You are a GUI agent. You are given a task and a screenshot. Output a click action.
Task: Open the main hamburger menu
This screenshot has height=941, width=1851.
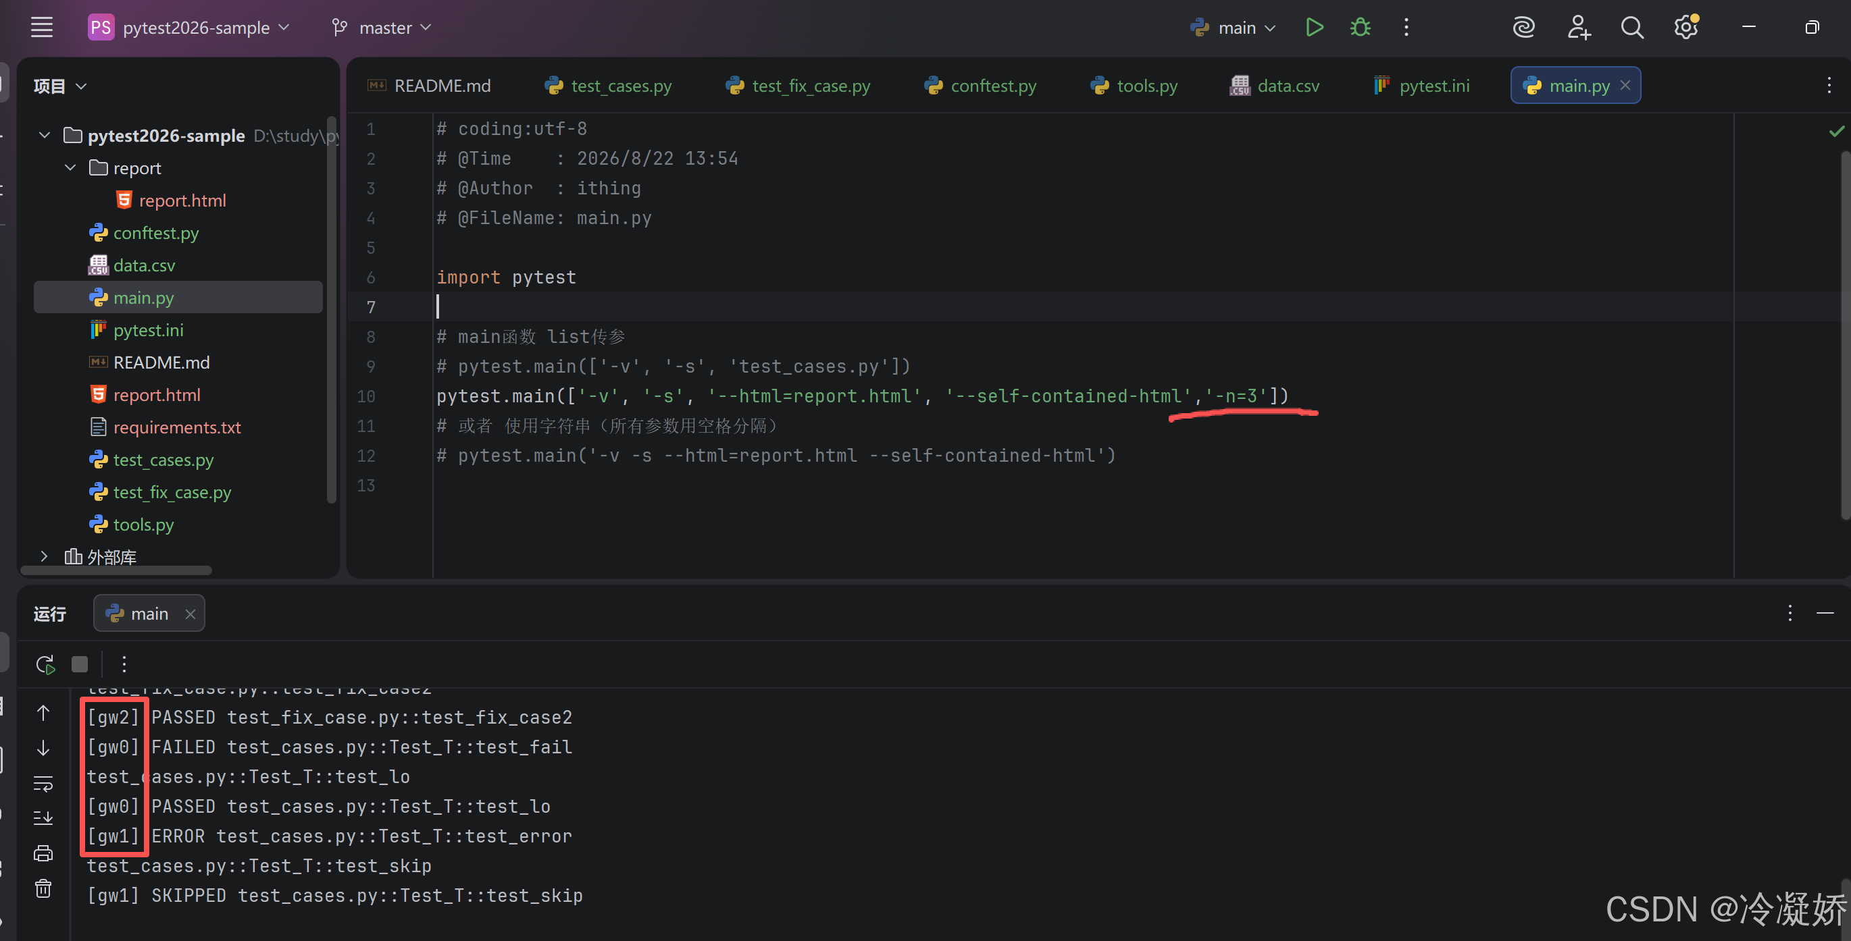pos(42,27)
